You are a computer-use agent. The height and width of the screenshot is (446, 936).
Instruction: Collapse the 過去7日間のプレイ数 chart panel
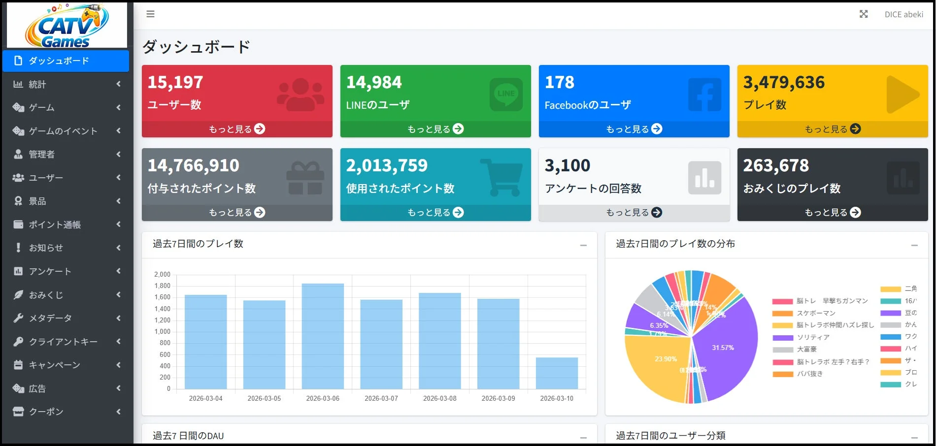[x=583, y=245]
